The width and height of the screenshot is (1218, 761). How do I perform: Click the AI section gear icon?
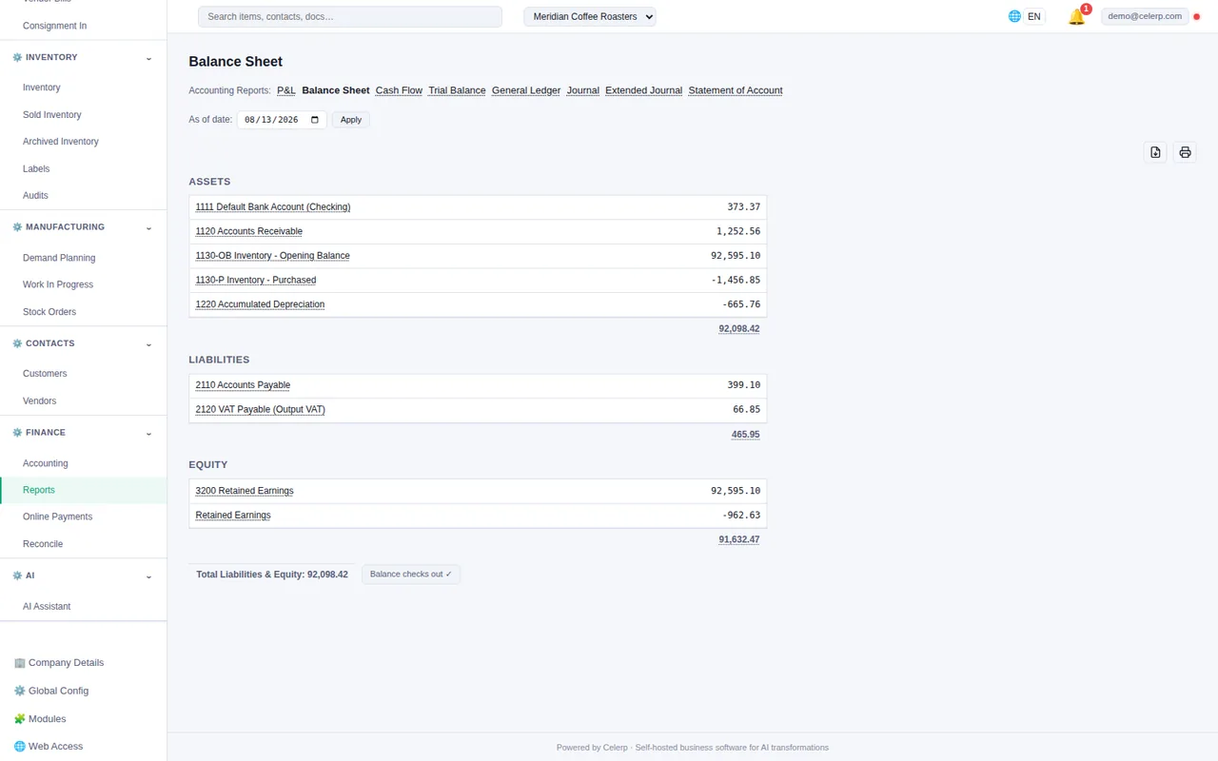pos(17,576)
